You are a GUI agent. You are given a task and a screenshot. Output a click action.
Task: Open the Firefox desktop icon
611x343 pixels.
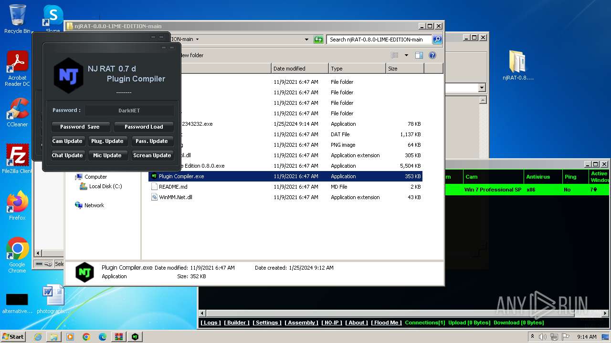(x=17, y=205)
